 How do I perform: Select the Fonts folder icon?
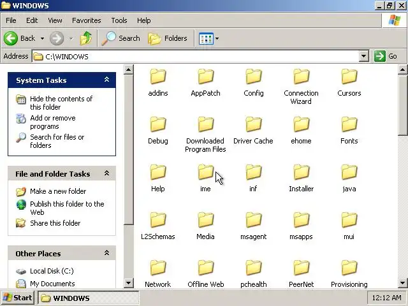[349, 124]
